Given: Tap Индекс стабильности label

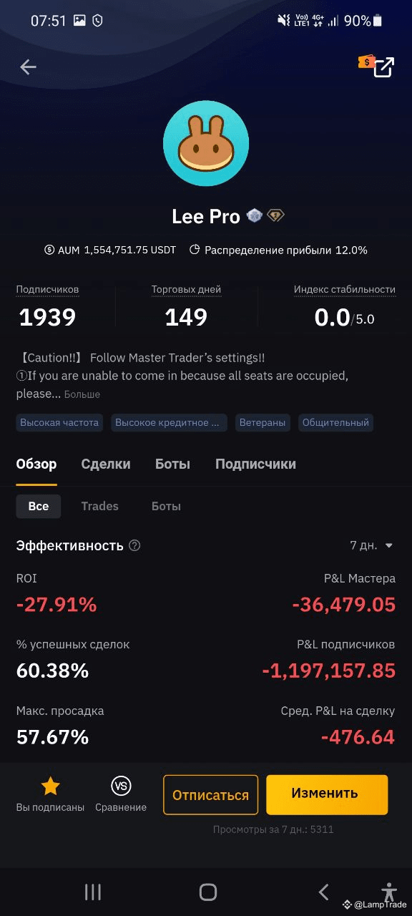Looking at the screenshot, I should 345,290.
